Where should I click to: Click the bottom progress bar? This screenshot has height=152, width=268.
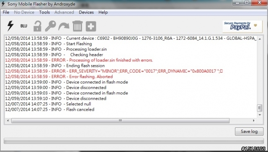point(134,141)
